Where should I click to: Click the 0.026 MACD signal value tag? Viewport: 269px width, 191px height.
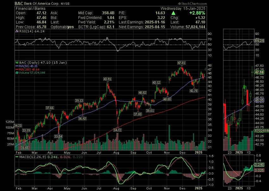(x=259, y=170)
